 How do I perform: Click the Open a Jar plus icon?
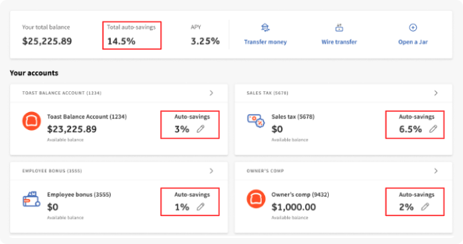413,27
